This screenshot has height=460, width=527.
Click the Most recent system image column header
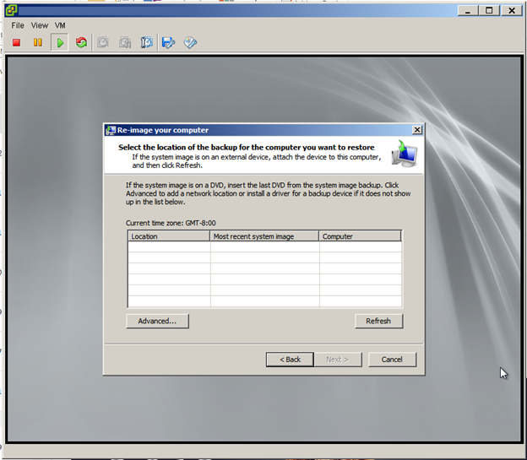(x=264, y=236)
